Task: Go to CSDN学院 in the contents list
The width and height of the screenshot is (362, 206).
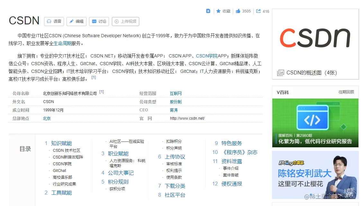Action: pyautogui.click(x=62, y=164)
